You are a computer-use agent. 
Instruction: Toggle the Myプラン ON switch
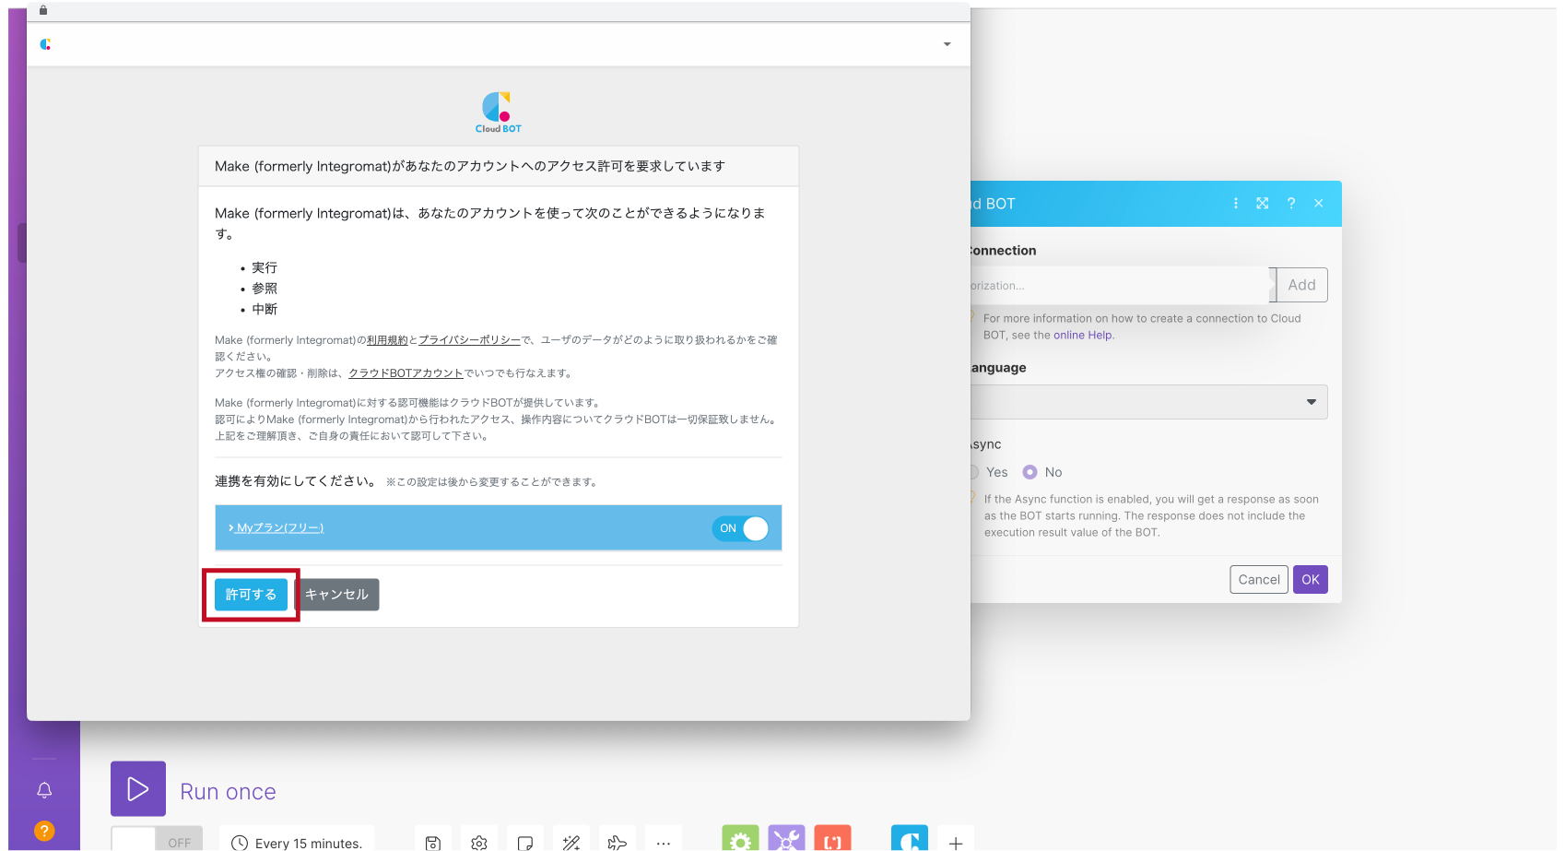(x=740, y=528)
